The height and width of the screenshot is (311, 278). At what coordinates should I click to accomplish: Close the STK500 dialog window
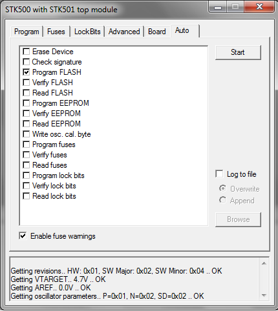[259, 7]
